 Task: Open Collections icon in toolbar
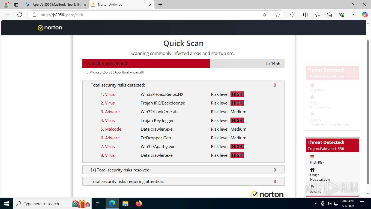click(x=330, y=15)
